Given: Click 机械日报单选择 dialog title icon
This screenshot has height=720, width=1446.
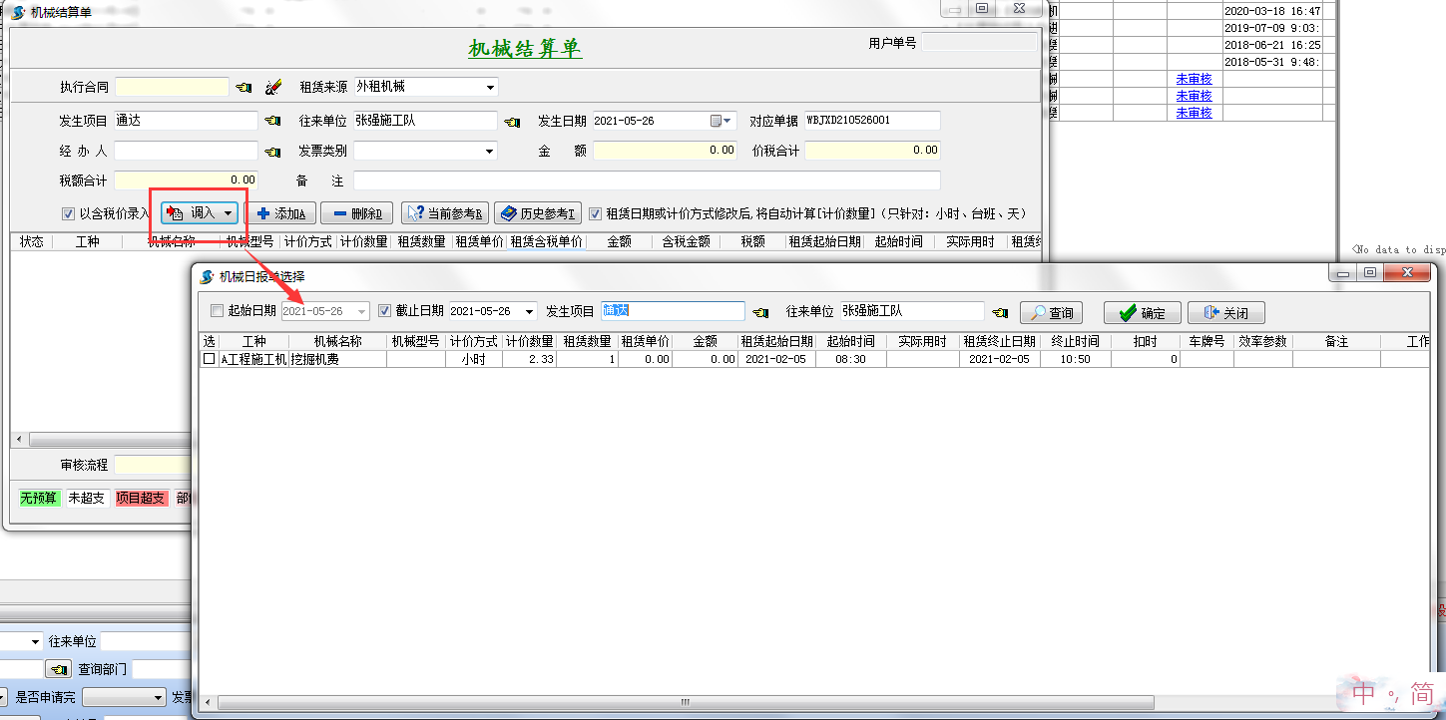Looking at the screenshot, I should (x=208, y=276).
